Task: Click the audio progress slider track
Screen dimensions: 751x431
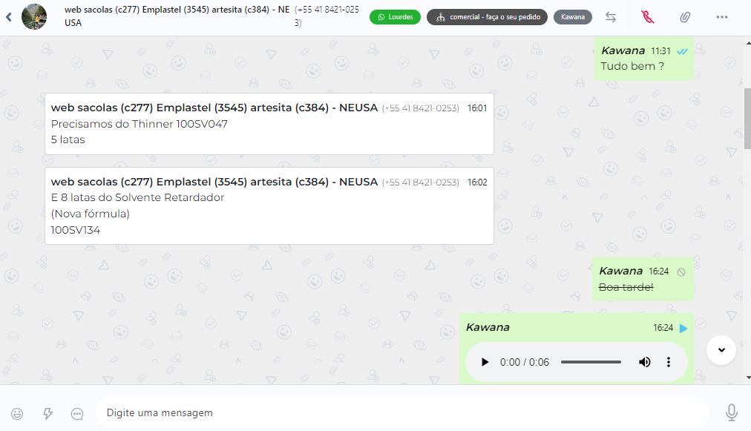Action: [x=591, y=362]
